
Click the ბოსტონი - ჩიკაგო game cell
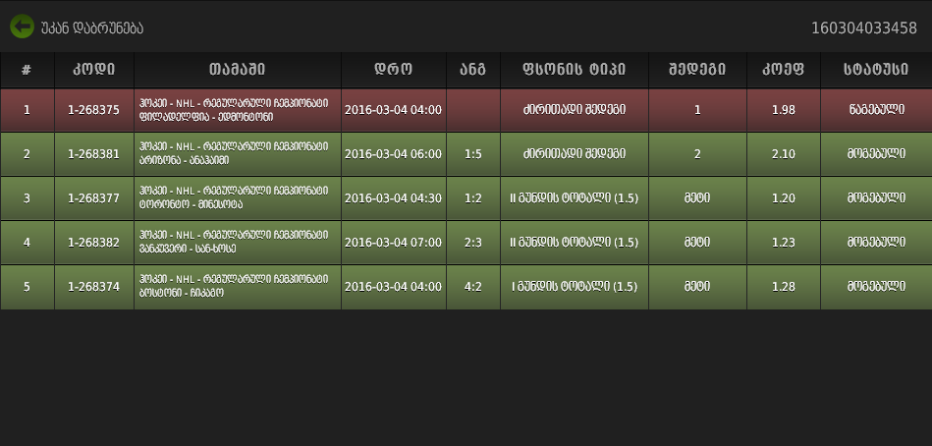point(237,287)
